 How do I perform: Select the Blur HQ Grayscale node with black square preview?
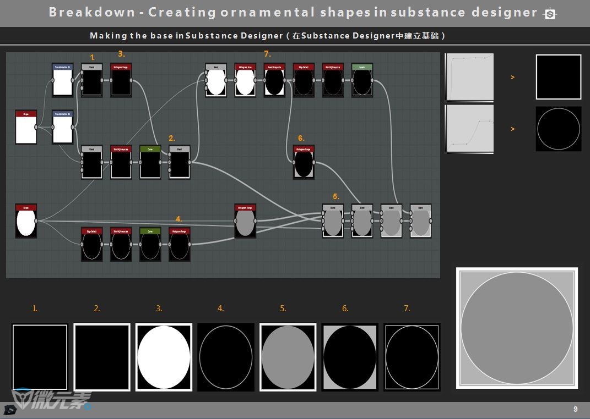[121, 162]
